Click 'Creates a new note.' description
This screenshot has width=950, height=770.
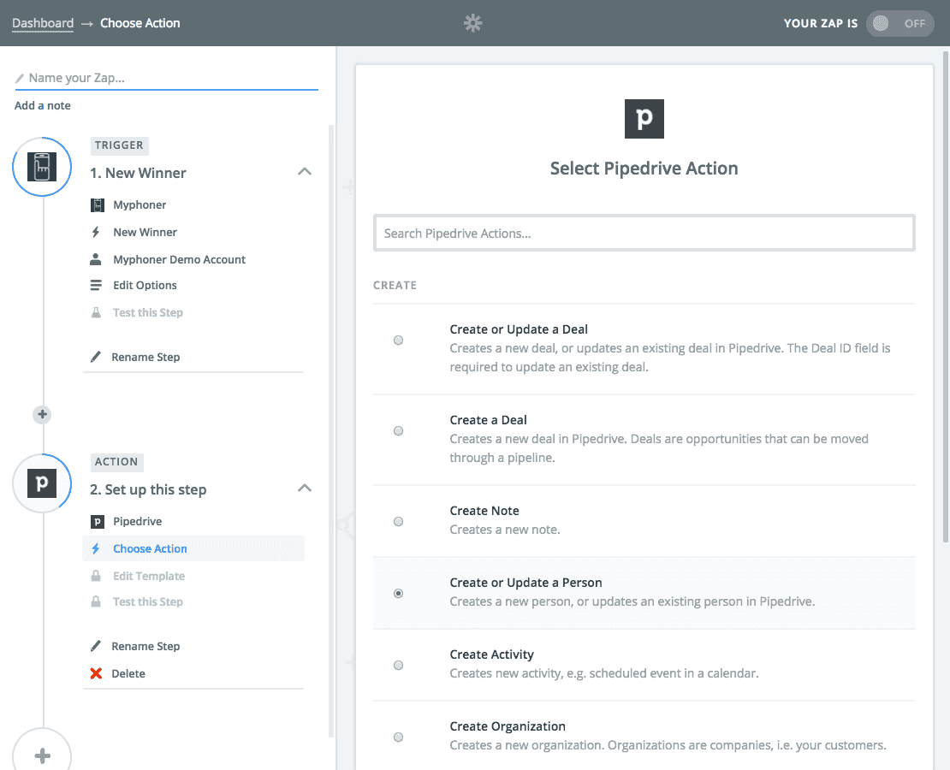point(505,530)
